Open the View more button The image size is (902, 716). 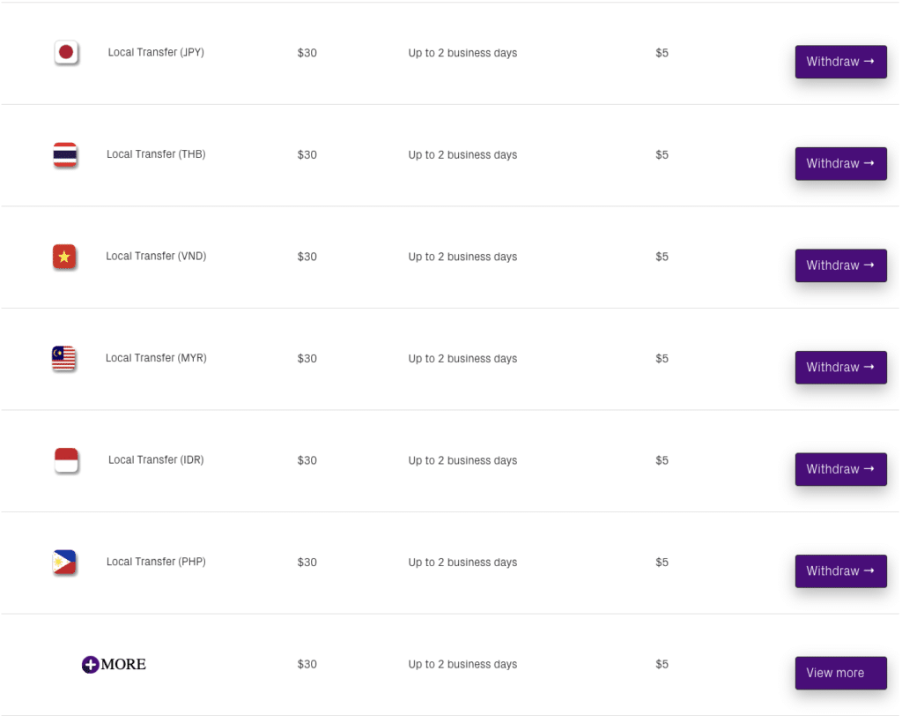(840, 673)
